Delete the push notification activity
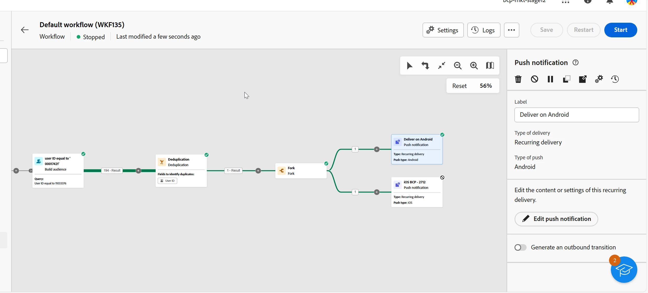Viewport: 648px width, 293px height. [x=518, y=79]
